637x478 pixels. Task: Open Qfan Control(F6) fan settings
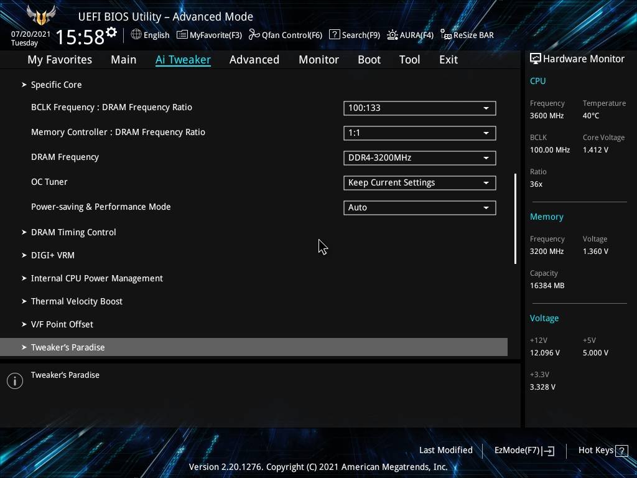(x=286, y=35)
